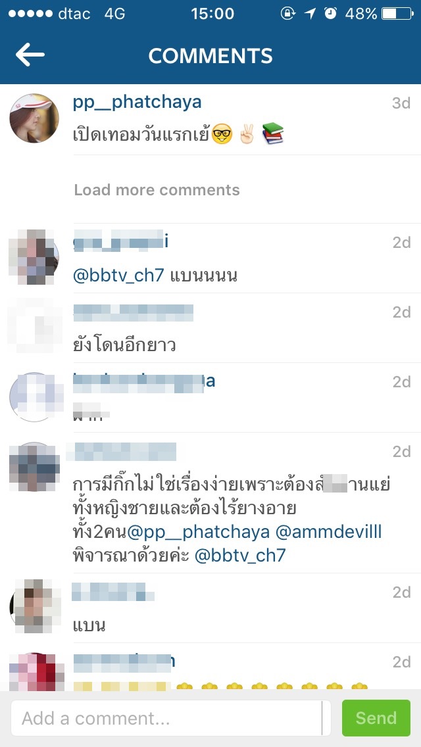Tap the books emoji in caption
This screenshot has width=421, height=747.
coord(273,134)
